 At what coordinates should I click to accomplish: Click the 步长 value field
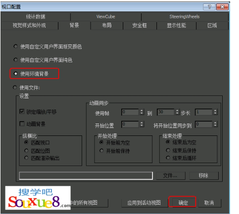204,112
